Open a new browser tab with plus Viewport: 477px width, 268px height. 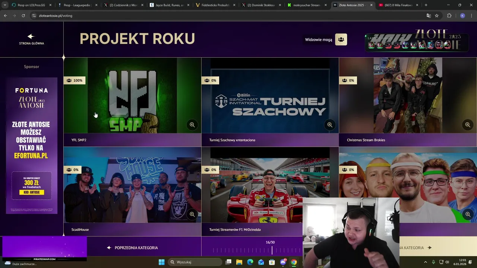(426, 5)
